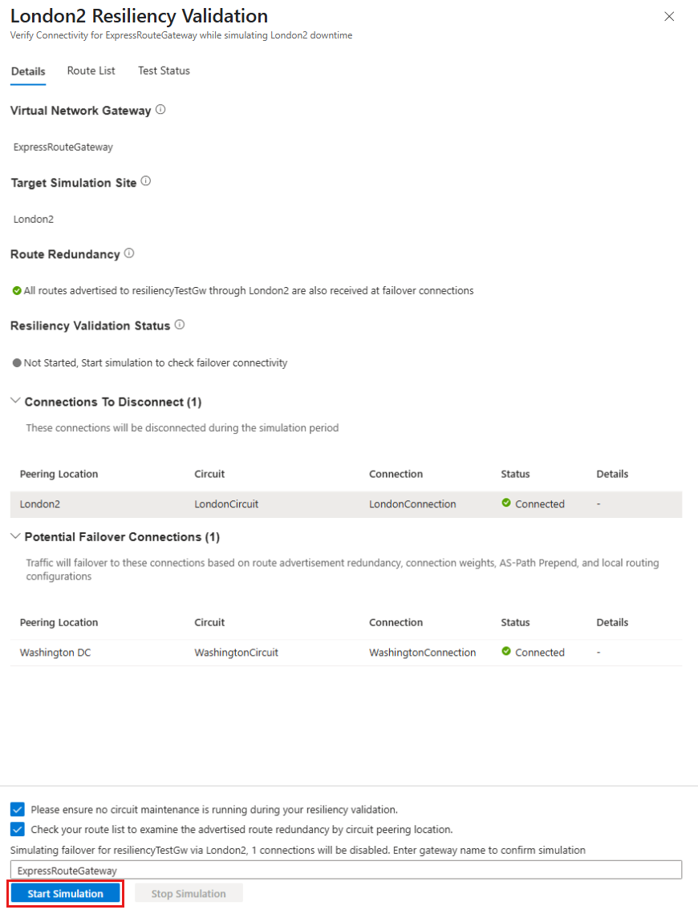Click the Connected status icon for WashingtonConnection

coord(505,652)
